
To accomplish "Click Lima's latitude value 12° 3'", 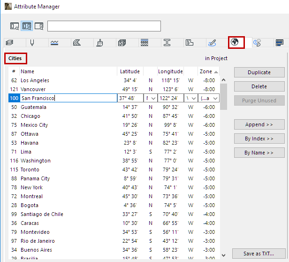I will (x=130, y=152).
